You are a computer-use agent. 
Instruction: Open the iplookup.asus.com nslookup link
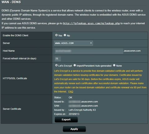[91, 23]
